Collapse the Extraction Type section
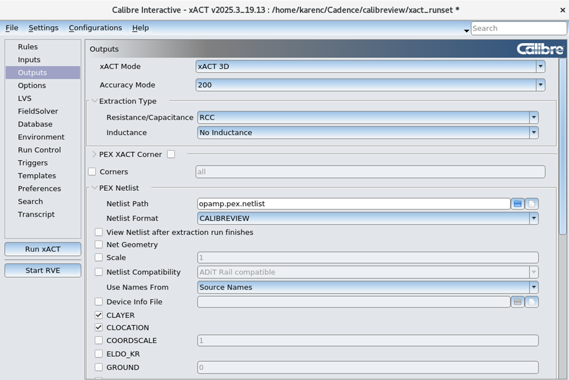 94,102
